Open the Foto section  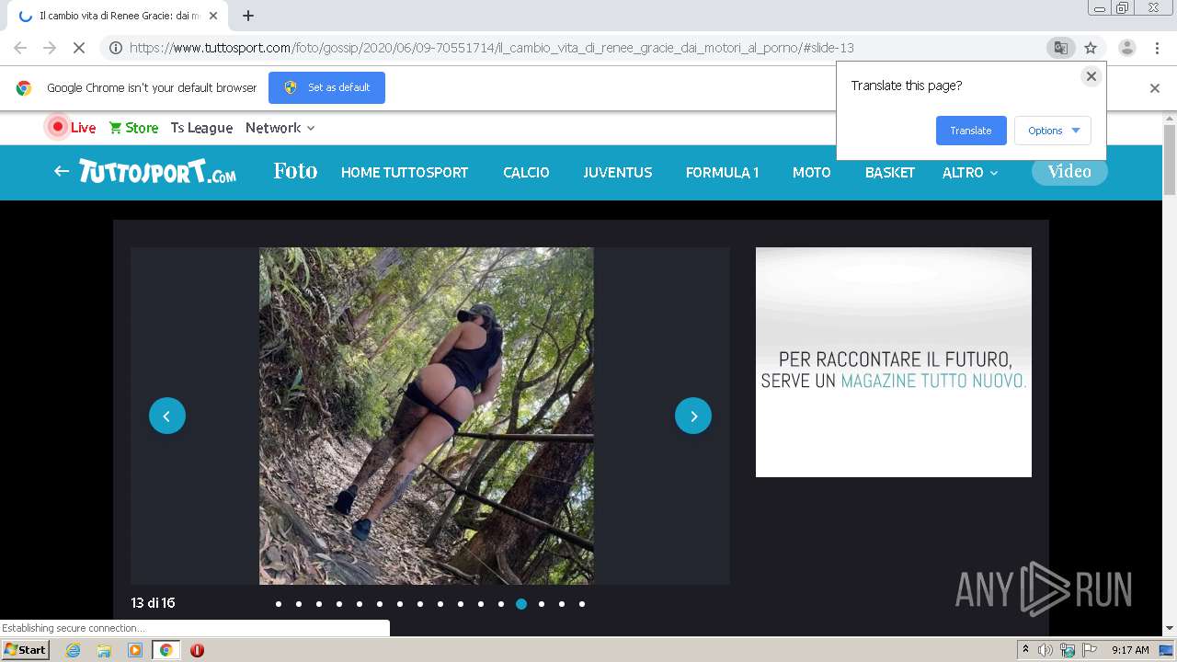coord(295,171)
